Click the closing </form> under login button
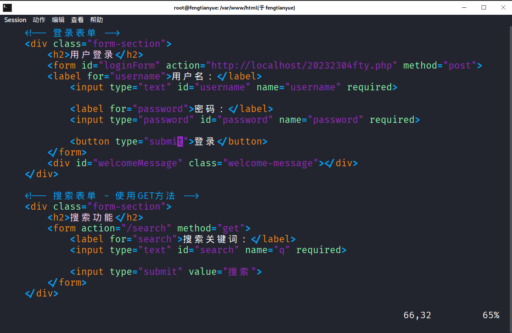The height and width of the screenshot is (333, 512). (x=67, y=152)
